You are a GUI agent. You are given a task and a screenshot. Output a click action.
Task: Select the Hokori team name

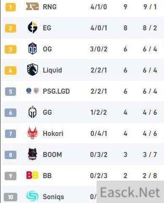click(x=53, y=133)
